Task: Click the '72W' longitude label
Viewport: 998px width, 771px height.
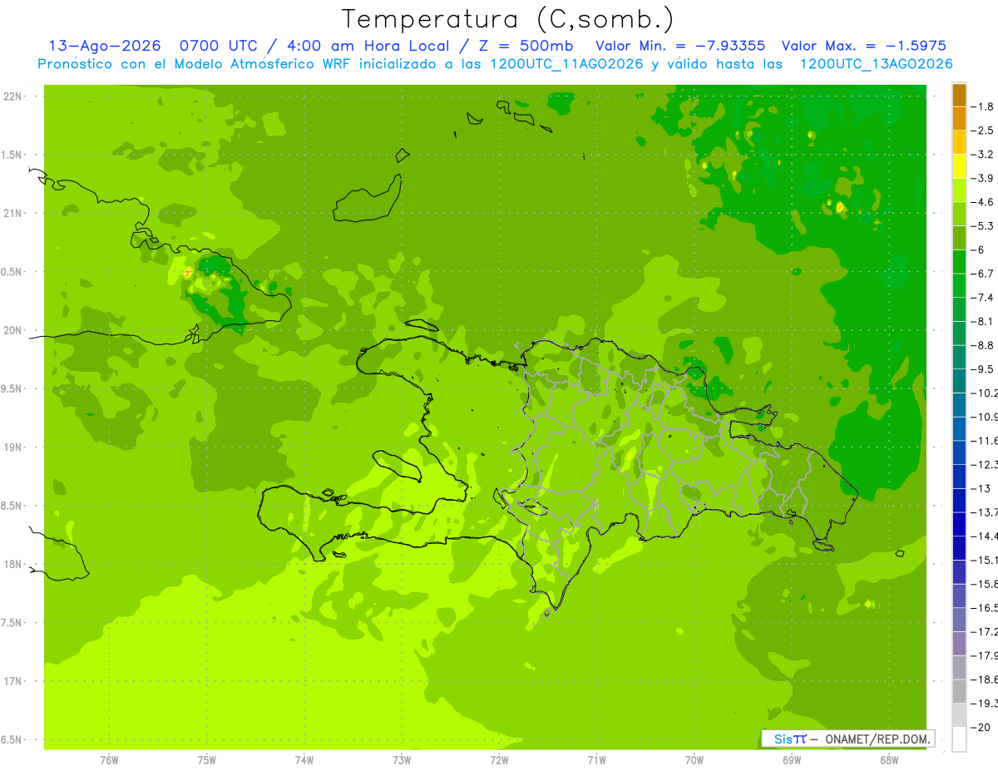Action: pos(499,759)
